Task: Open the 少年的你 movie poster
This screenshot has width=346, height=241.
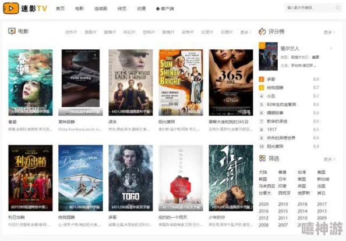Action: [231, 178]
